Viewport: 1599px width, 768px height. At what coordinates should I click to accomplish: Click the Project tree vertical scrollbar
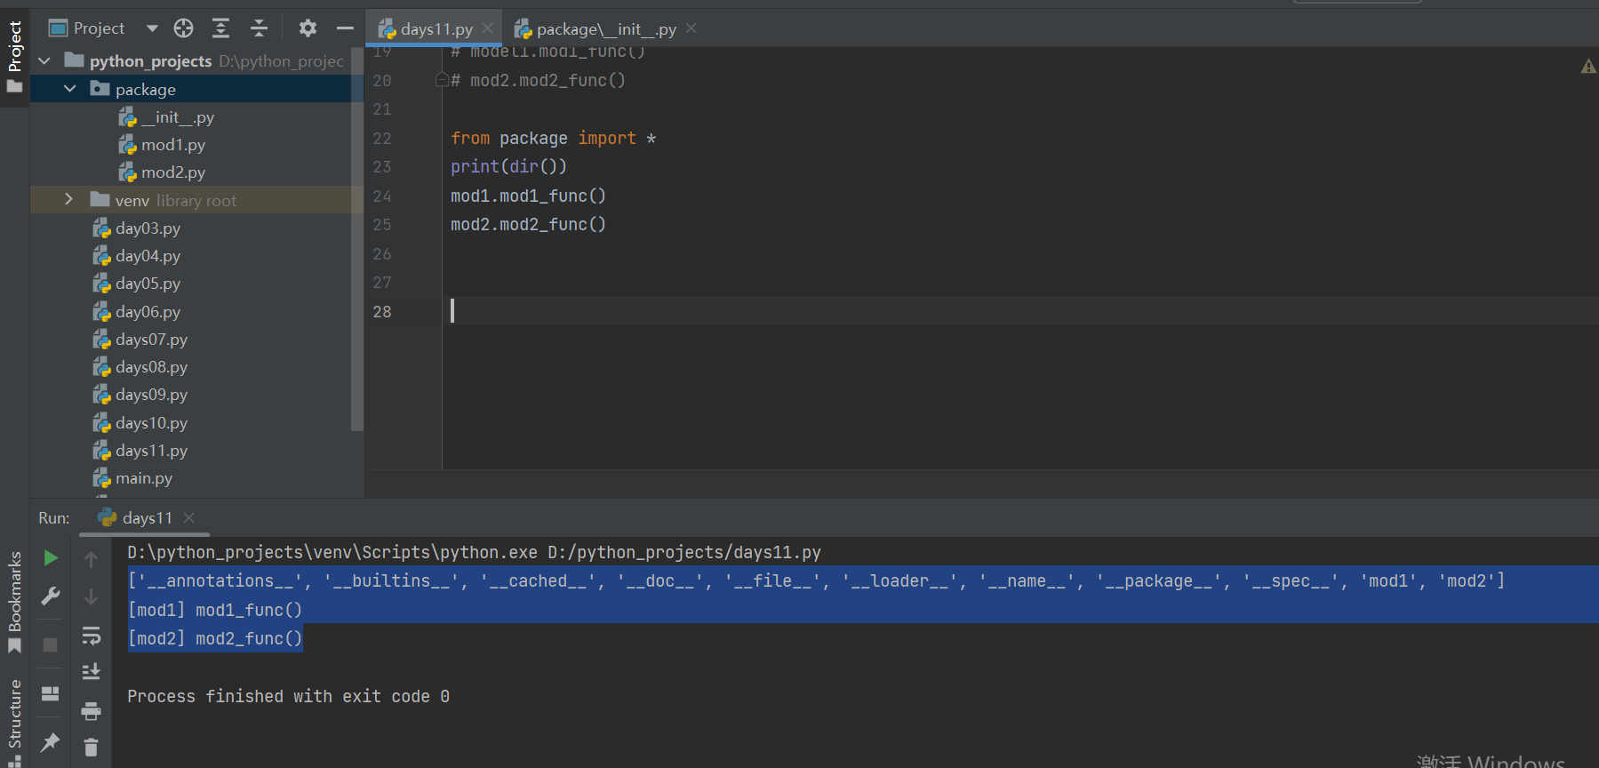357,240
